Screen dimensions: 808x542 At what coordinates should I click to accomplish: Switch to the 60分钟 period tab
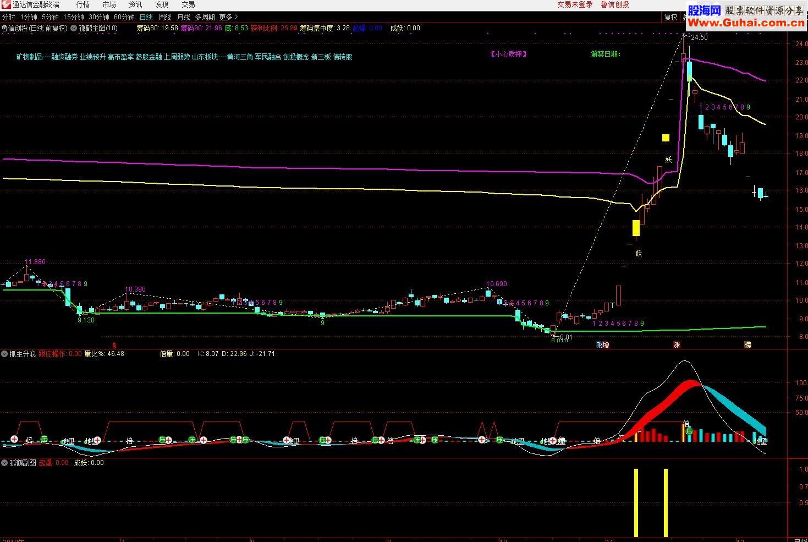point(124,17)
